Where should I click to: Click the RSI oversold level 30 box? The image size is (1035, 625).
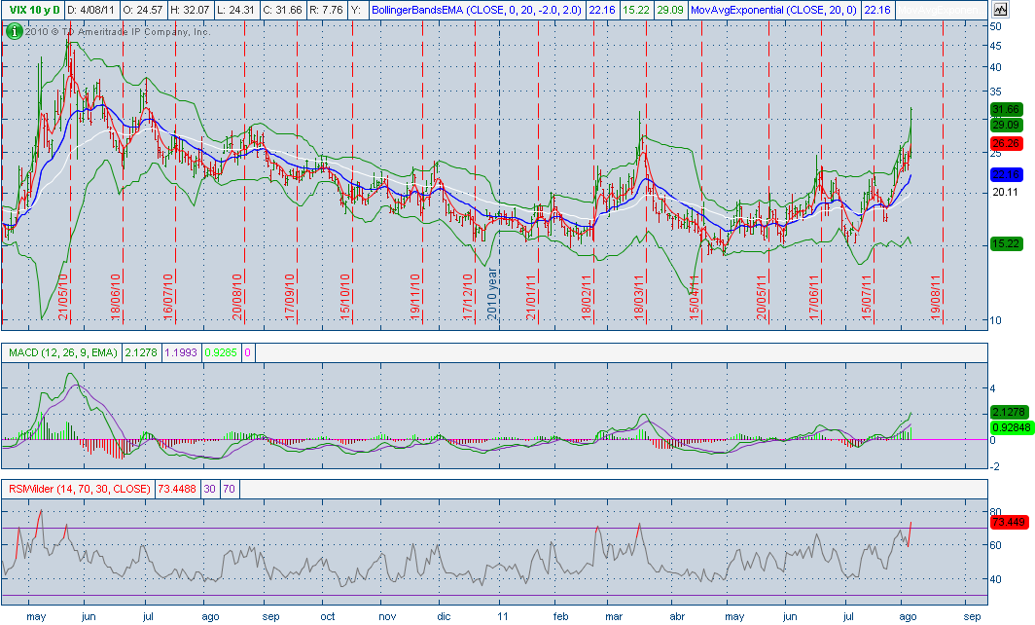click(209, 489)
